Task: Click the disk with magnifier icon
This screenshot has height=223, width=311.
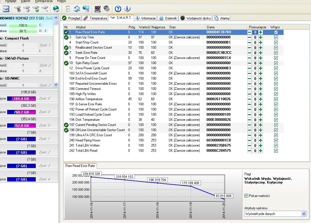Action: pos(45,9)
